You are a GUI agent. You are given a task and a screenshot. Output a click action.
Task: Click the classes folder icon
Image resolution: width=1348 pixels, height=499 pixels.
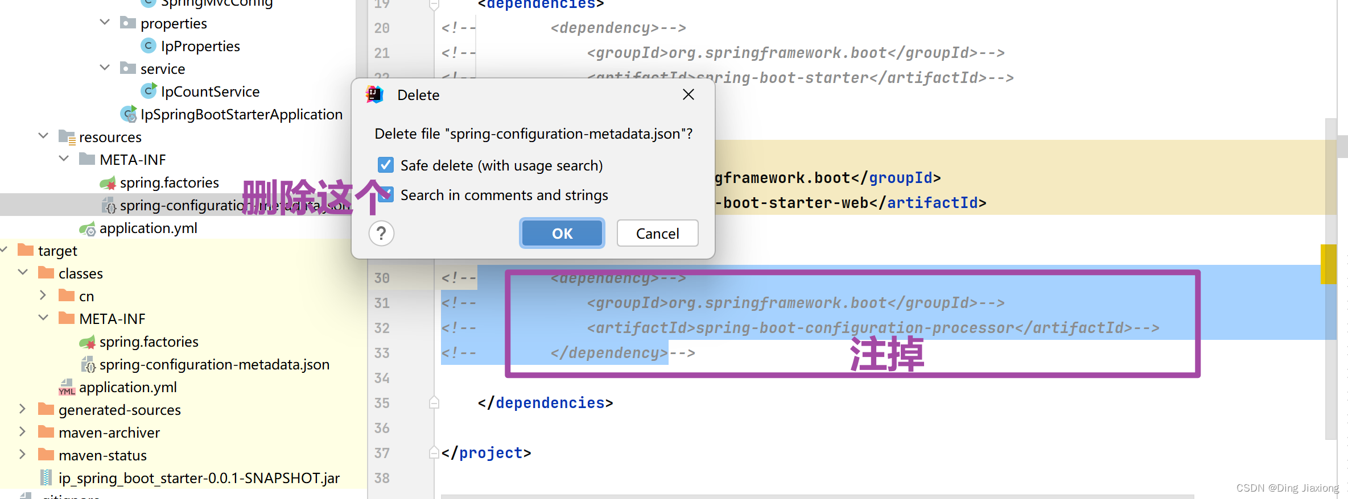pyautogui.click(x=46, y=273)
